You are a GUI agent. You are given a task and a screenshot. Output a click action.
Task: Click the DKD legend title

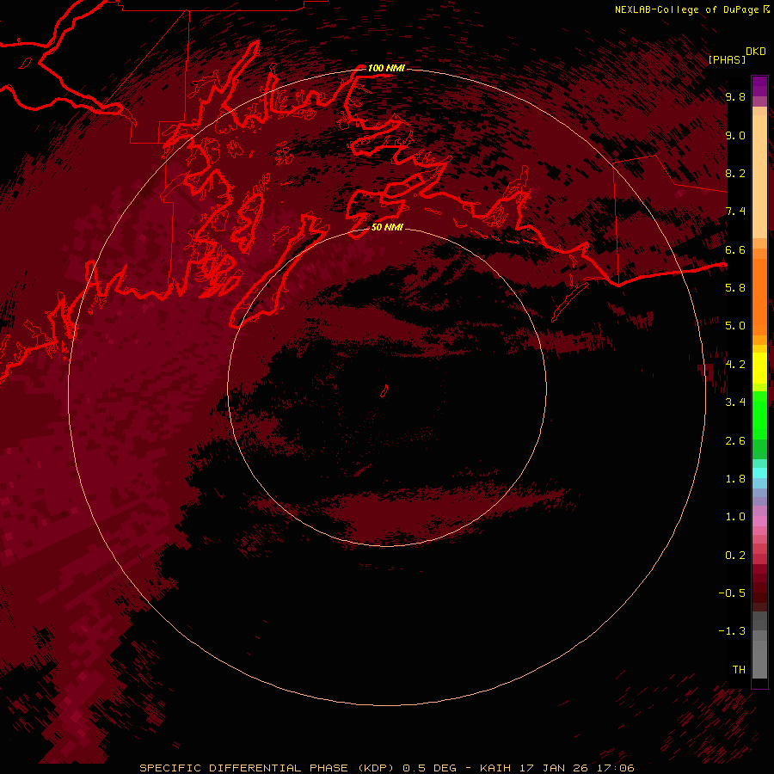pos(756,52)
